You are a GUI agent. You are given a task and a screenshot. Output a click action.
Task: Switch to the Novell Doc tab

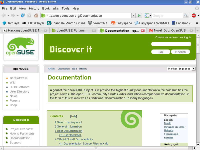click(x=171, y=30)
